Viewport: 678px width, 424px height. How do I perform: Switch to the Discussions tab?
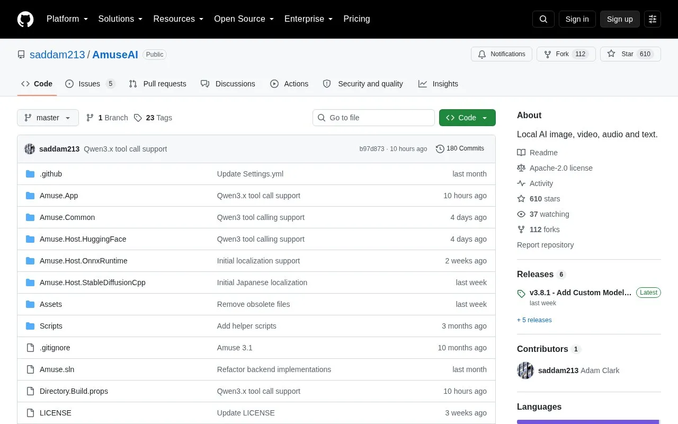tap(228, 84)
